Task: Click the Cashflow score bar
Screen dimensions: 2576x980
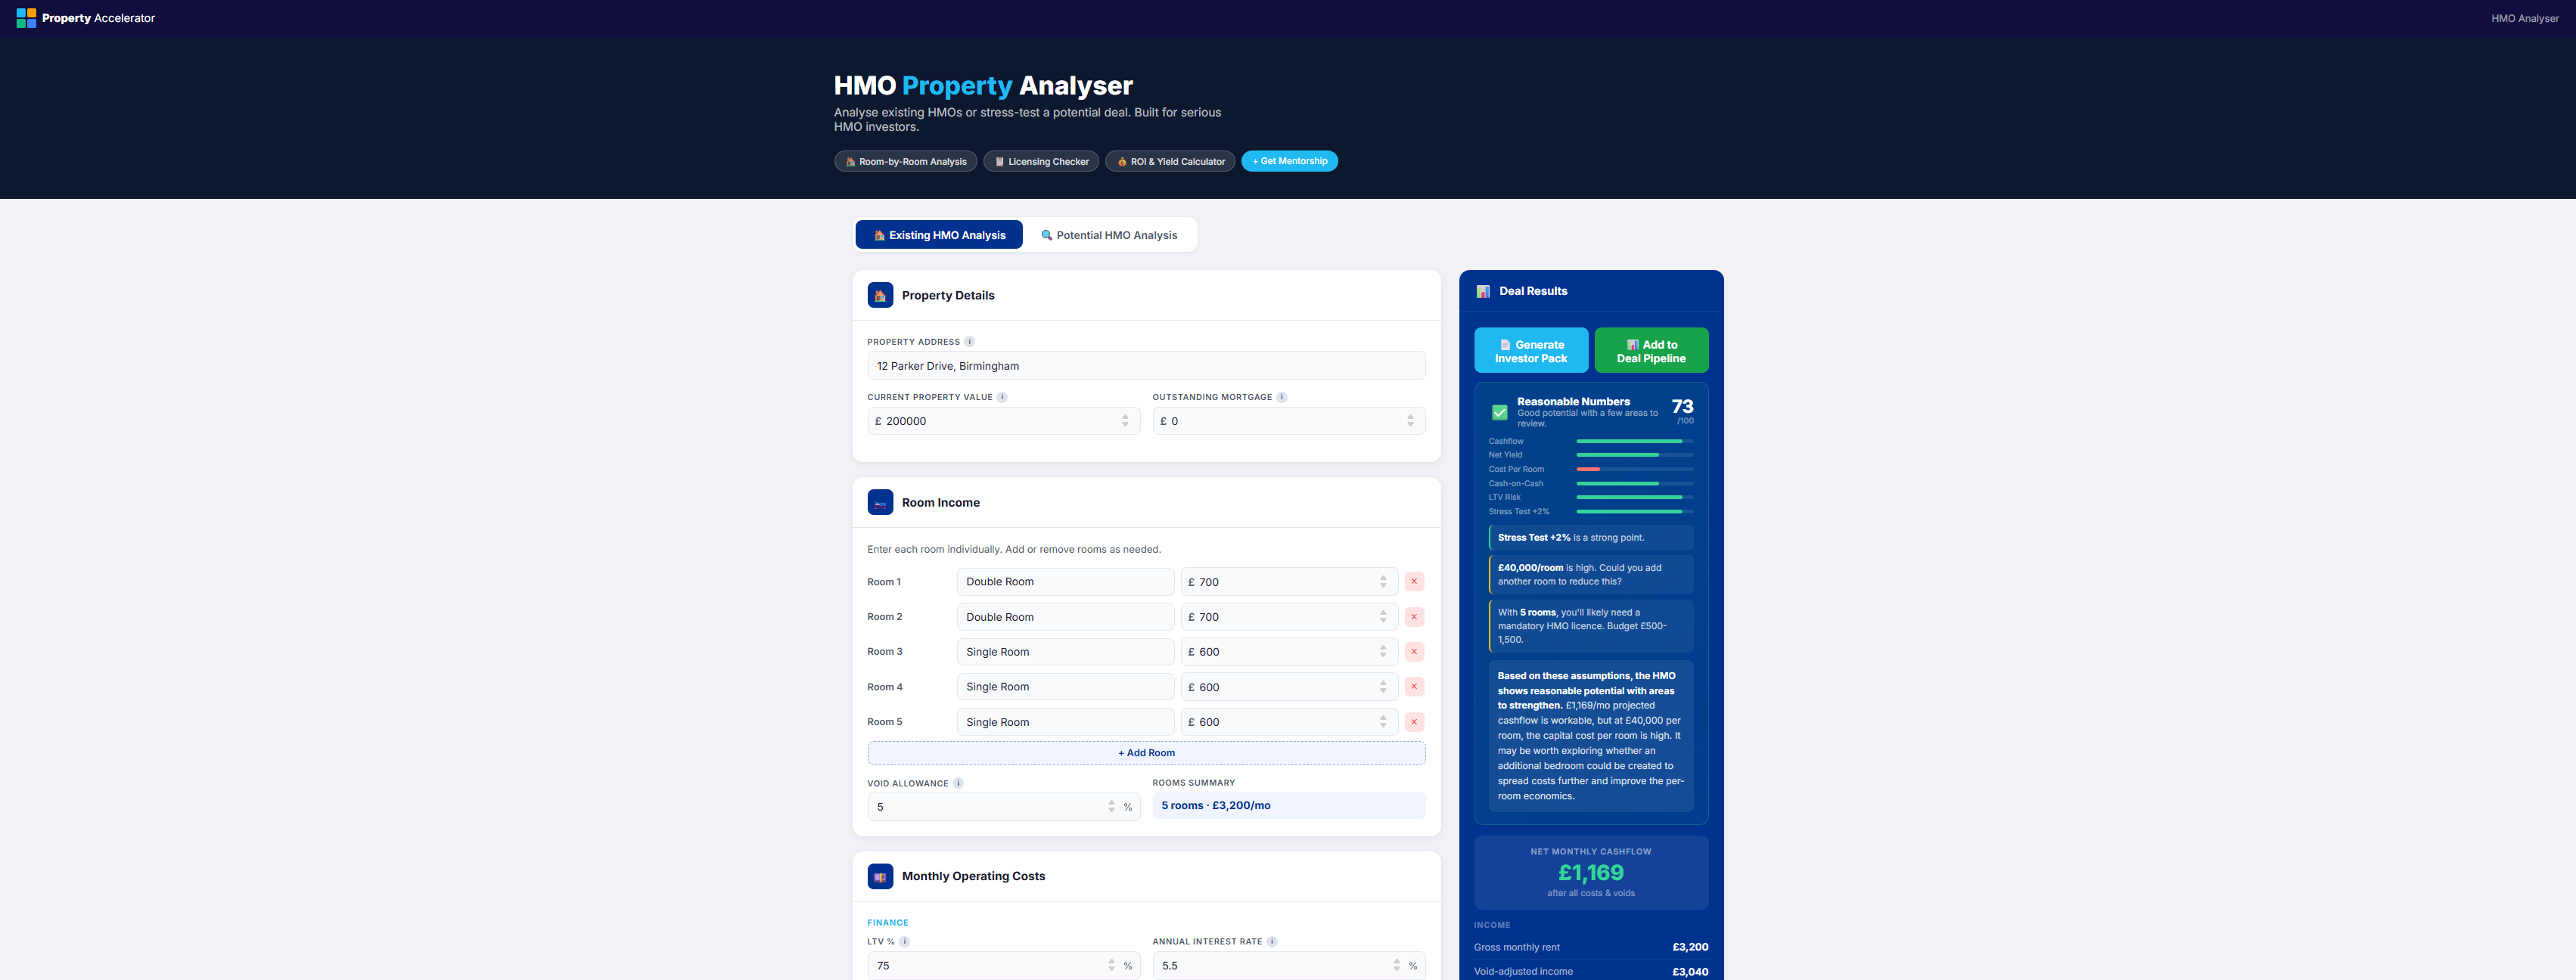Action: point(1635,441)
